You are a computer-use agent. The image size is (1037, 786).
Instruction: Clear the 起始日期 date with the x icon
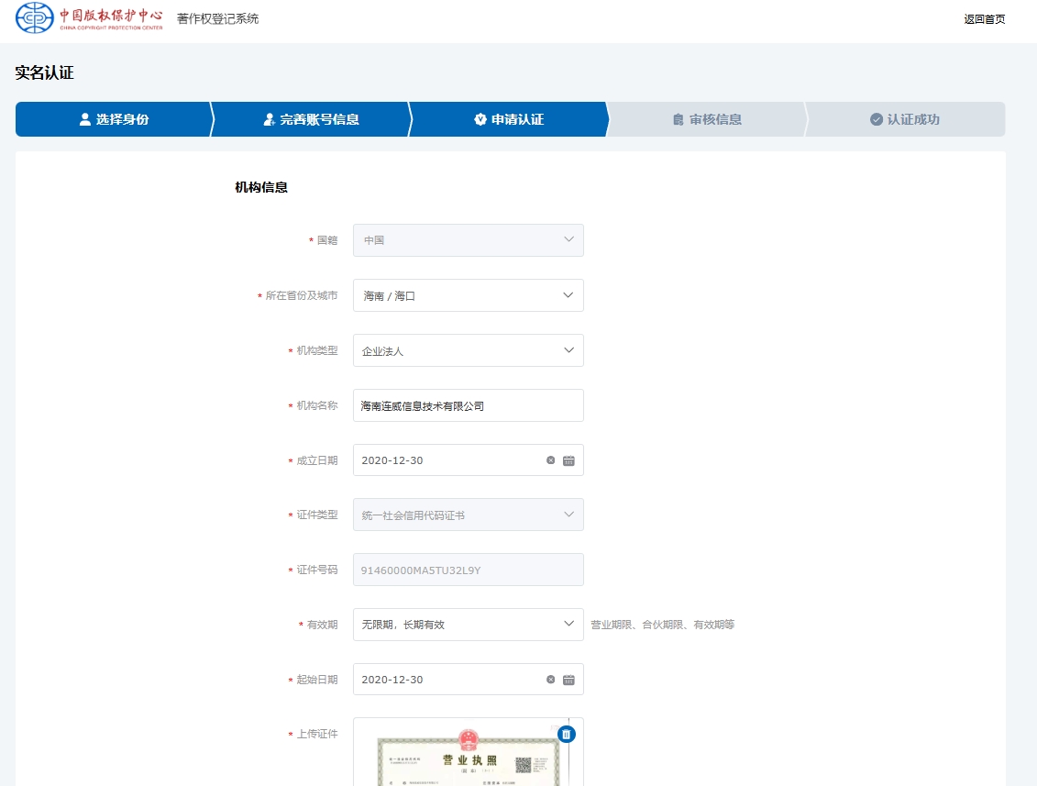(551, 680)
